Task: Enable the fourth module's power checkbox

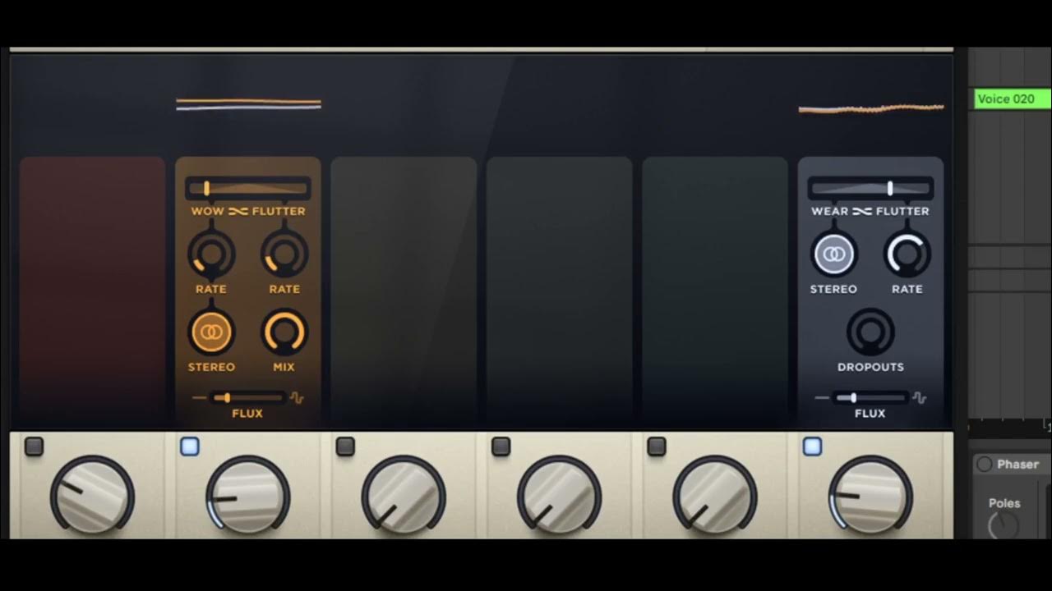Action: pos(501,447)
